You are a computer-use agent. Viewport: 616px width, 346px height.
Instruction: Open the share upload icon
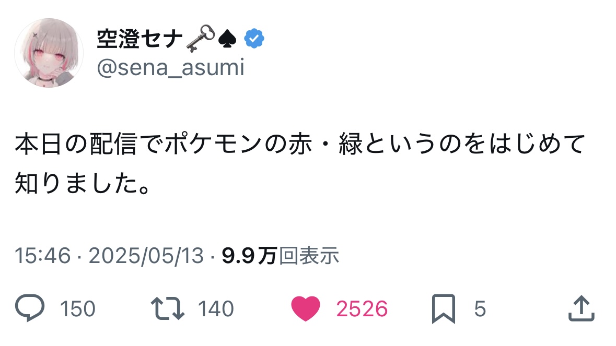(581, 309)
